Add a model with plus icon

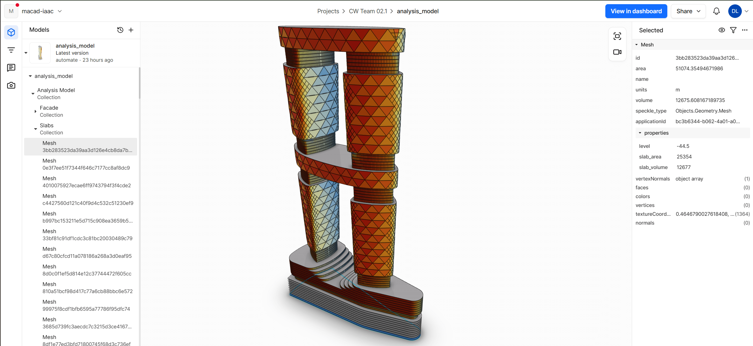(x=131, y=30)
